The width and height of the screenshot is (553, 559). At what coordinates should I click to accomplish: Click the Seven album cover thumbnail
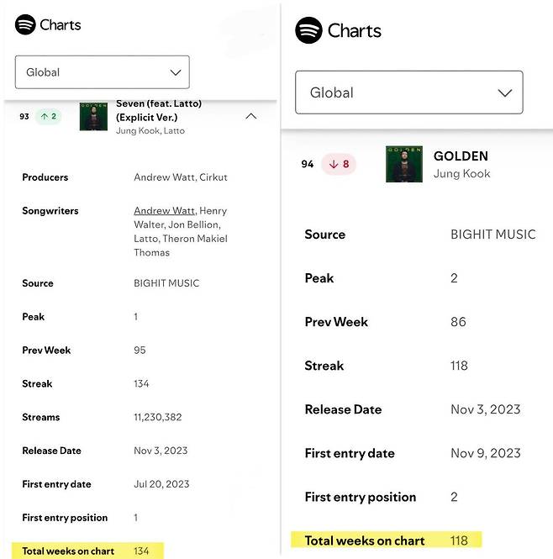(93, 116)
